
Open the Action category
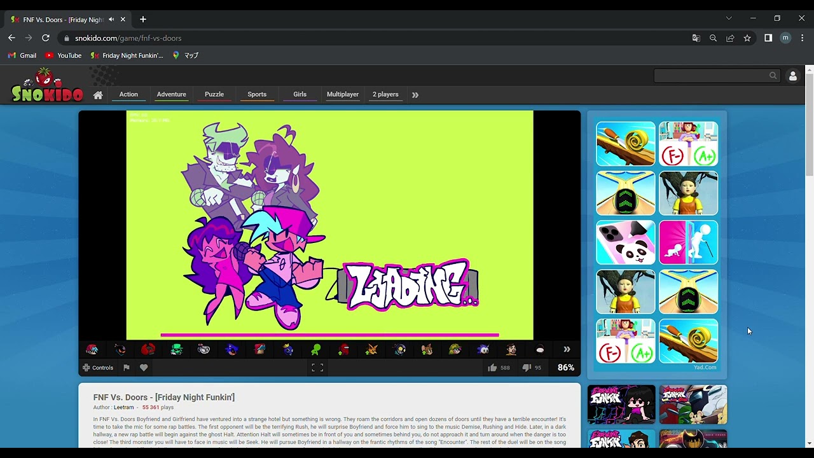(x=128, y=95)
